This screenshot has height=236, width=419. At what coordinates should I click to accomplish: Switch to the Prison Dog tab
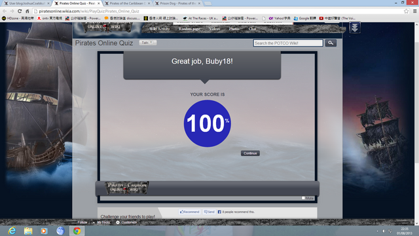[178, 3]
